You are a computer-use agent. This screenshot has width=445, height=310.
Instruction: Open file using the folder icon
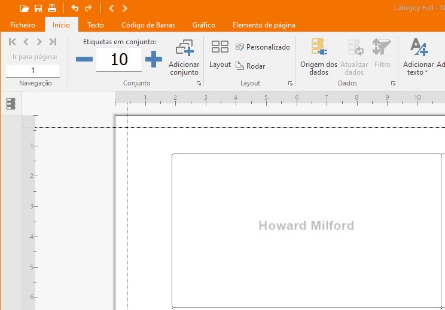click(25, 8)
